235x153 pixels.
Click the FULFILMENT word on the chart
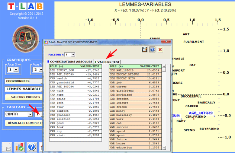tap(194, 42)
